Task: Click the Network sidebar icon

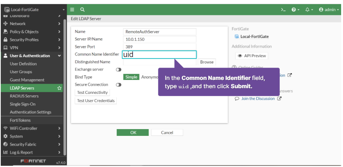Action: (x=6, y=24)
